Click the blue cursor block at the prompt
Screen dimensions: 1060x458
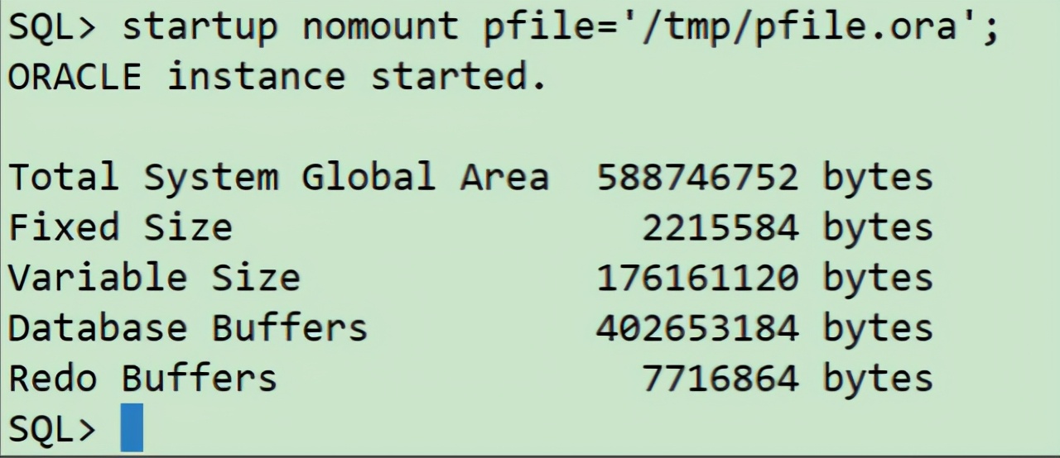(132, 427)
